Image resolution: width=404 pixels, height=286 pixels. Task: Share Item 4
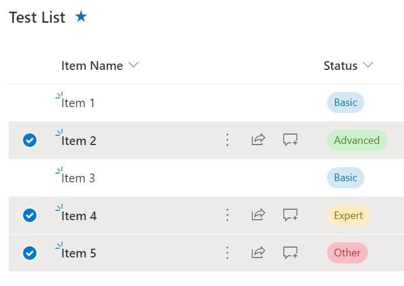point(258,216)
